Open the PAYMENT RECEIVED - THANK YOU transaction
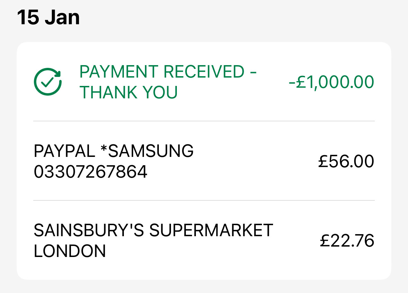Screen dimensions: 408x293 [x=204, y=82]
